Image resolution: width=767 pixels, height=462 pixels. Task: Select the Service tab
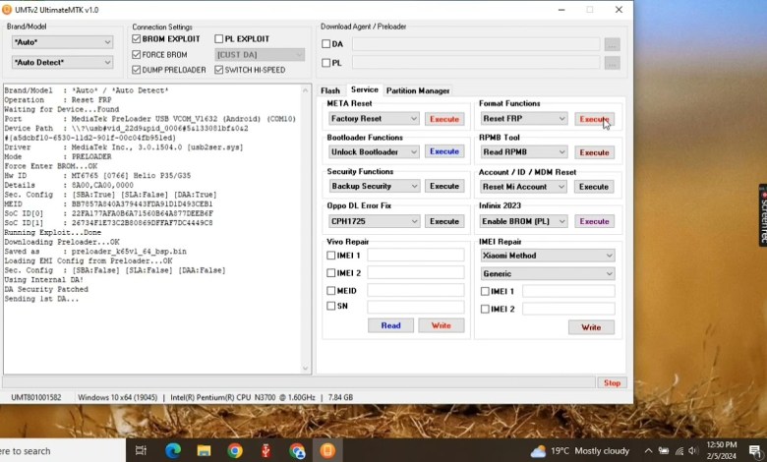(365, 90)
